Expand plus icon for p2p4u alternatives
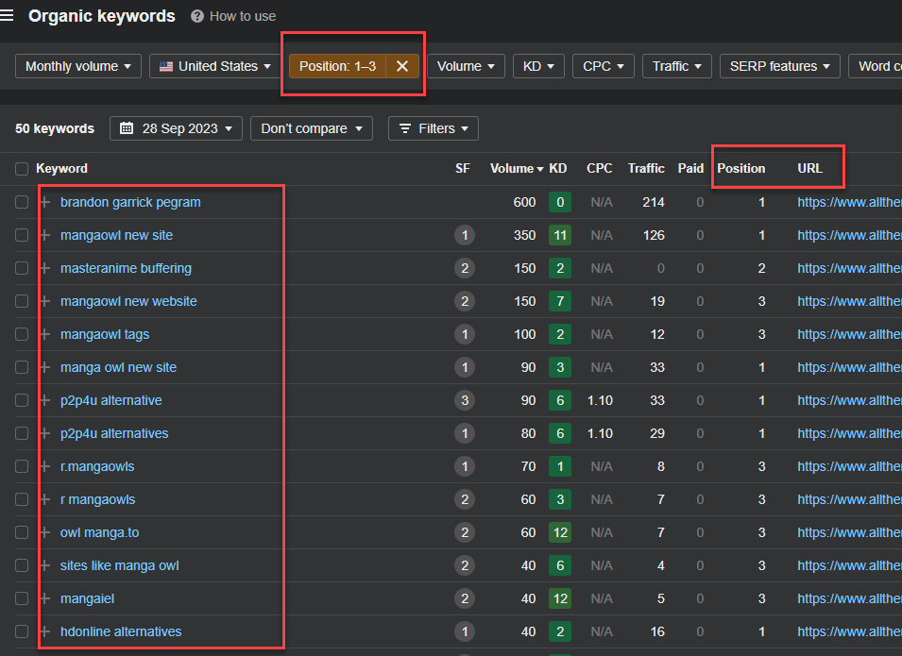This screenshot has height=656, width=902. point(45,433)
